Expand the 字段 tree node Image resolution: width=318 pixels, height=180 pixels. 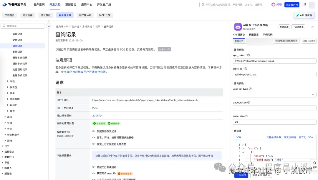pos(8,81)
